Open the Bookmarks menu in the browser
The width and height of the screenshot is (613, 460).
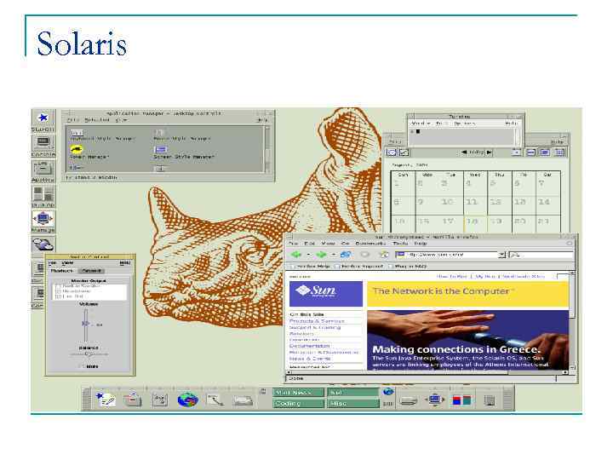(371, 244)
